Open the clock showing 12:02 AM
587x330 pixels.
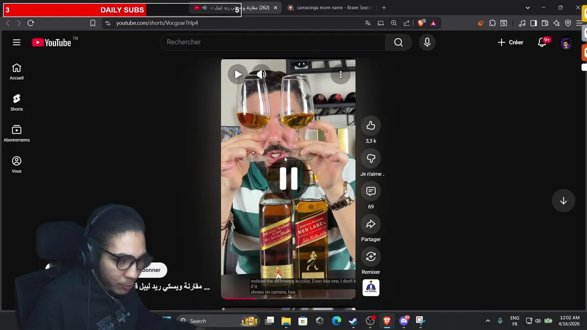570,321
